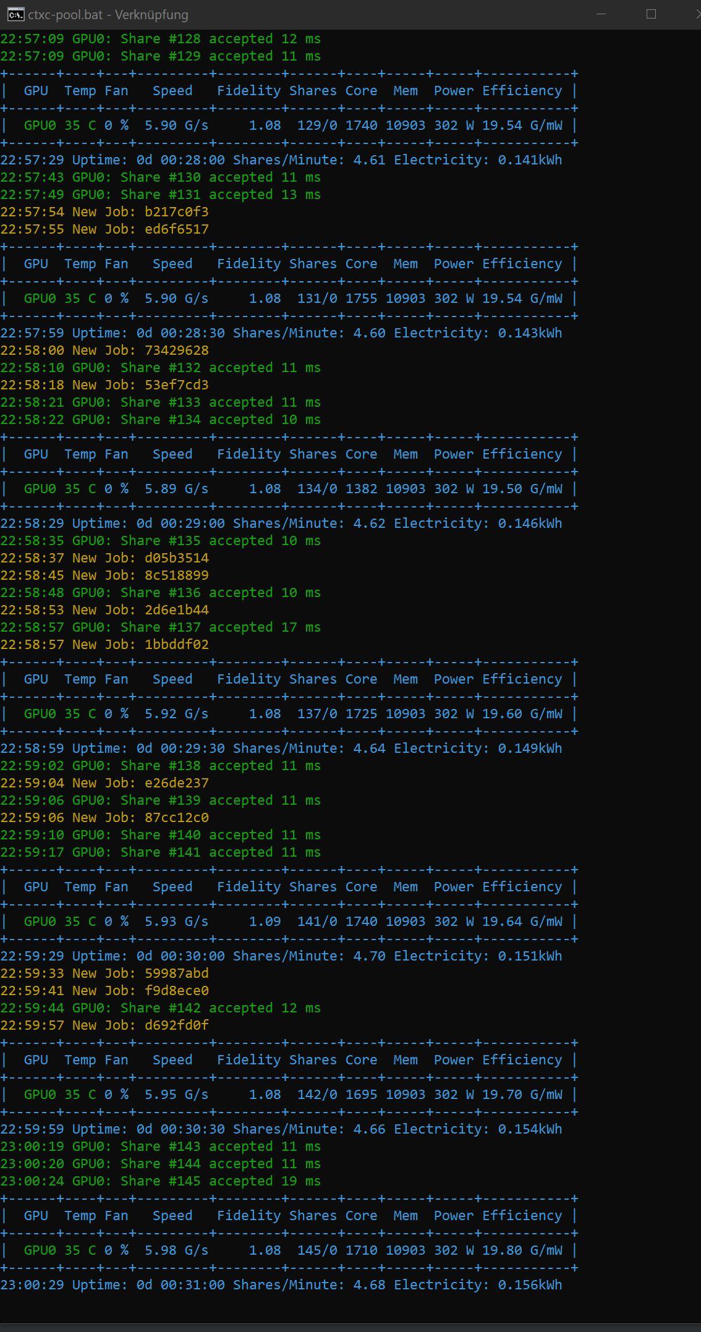Click the GPU0 row showing 5.92 G/s

[289, 714]
